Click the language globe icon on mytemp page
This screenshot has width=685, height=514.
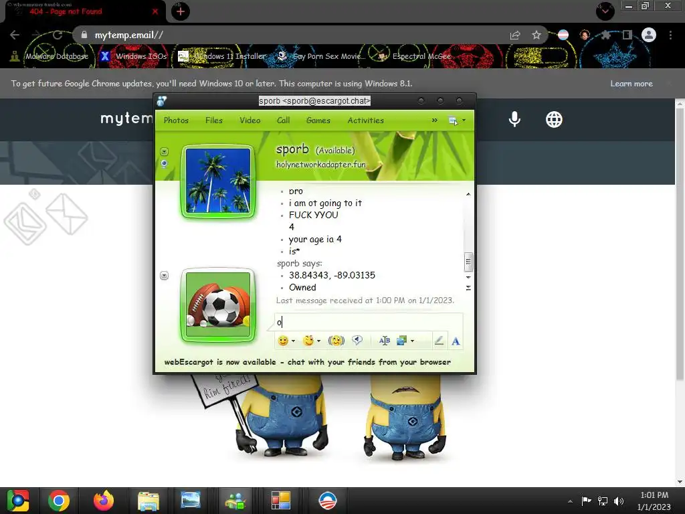point(554,119)
